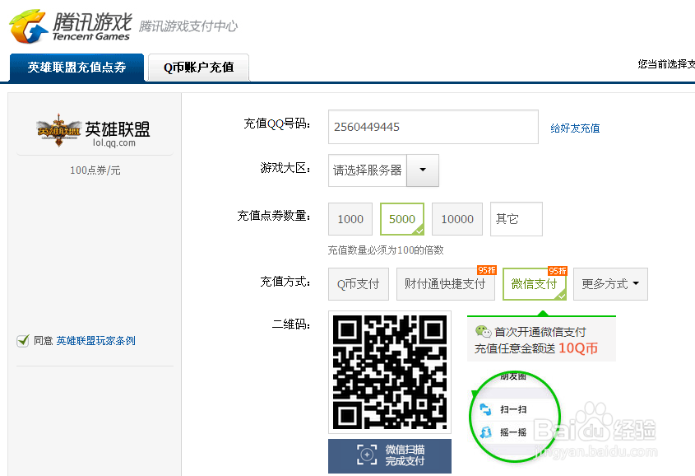
Task: Select the 英雄联盟充值点券 tab
Action: coord(76,68)
